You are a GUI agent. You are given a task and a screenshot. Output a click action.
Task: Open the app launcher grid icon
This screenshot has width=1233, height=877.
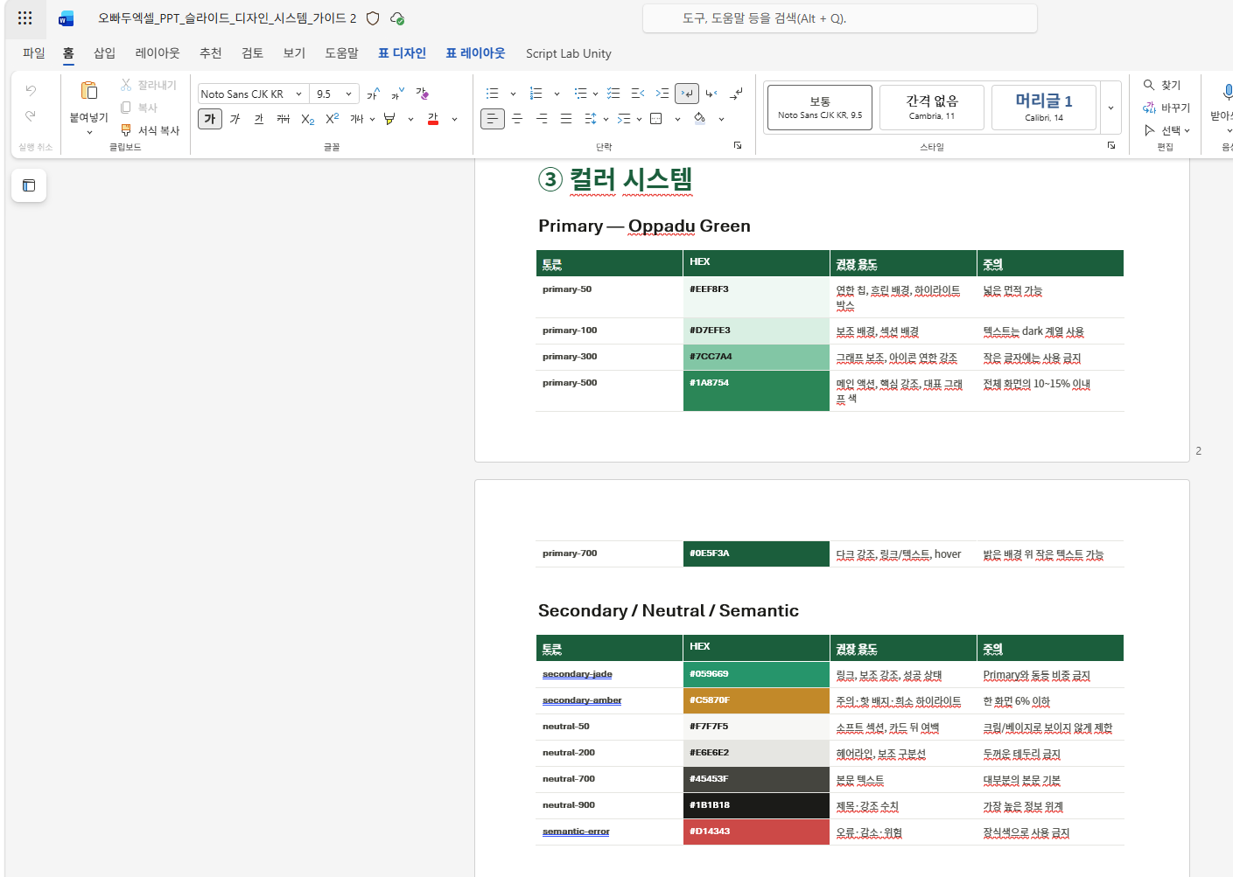25,18
